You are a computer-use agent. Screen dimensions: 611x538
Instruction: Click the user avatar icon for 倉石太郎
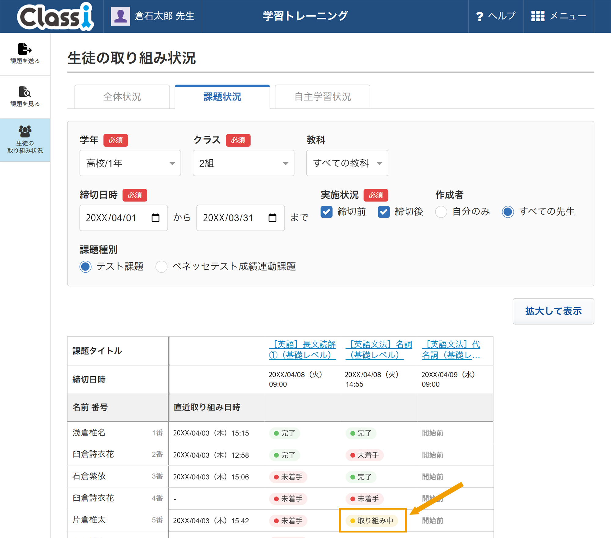(x=120, y=16)
